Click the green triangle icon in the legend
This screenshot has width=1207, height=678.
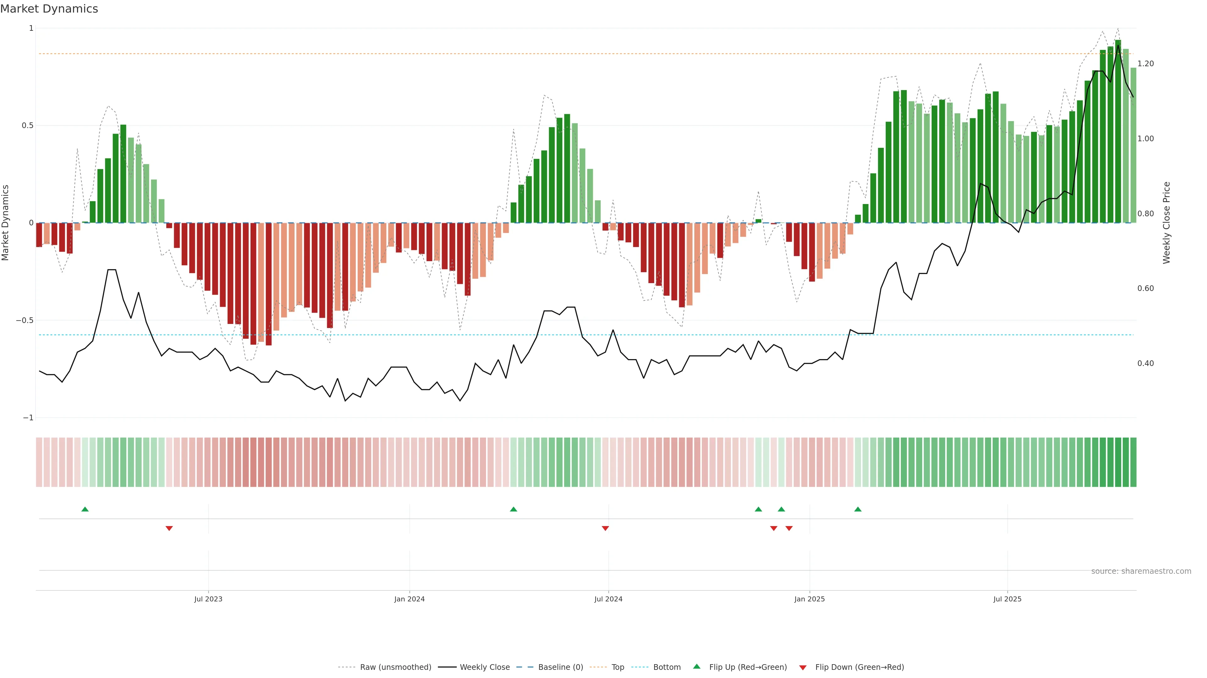pos(697,666)
